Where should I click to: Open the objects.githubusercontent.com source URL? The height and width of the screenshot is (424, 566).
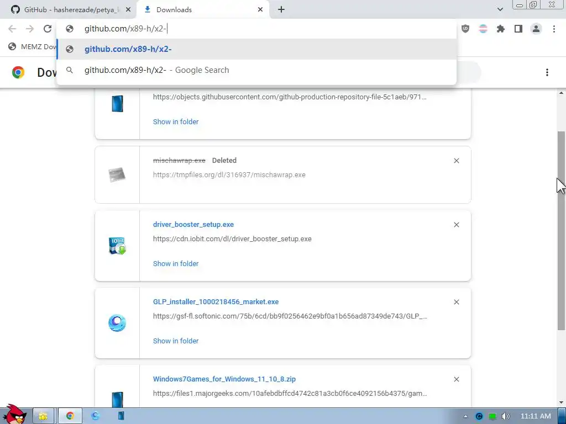pyautogui.click(x=290, y=97)
